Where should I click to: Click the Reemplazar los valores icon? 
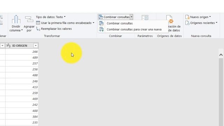[38, 29]
